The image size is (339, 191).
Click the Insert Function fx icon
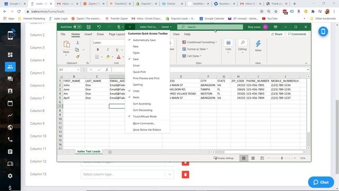107,70
